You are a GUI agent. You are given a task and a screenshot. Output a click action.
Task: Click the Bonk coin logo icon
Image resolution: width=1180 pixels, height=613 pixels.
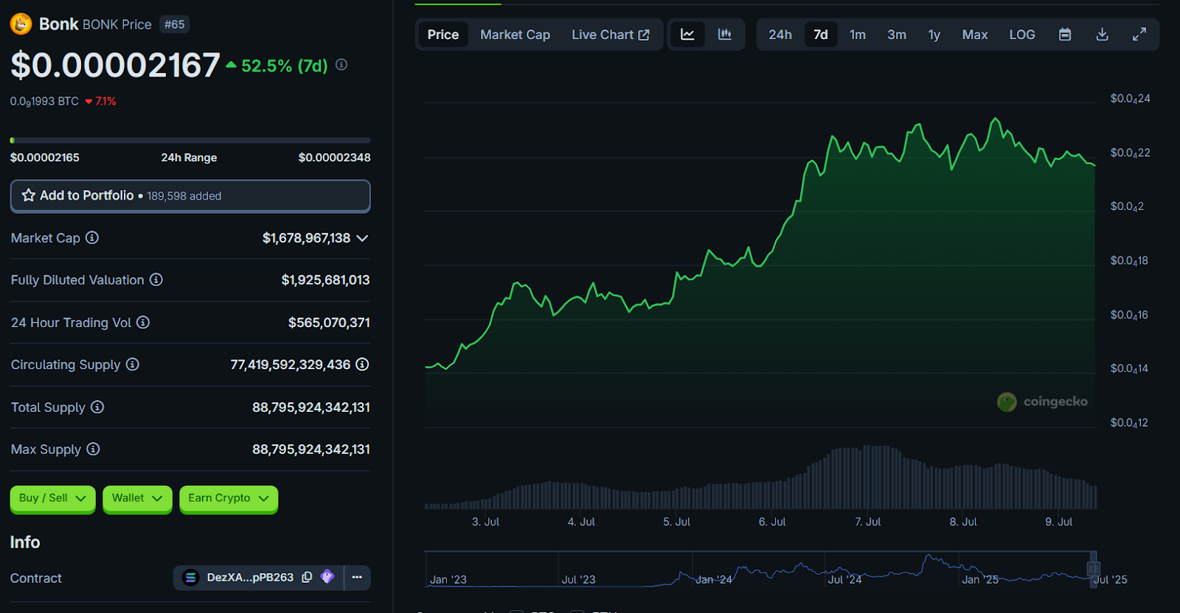pos(21,24)
